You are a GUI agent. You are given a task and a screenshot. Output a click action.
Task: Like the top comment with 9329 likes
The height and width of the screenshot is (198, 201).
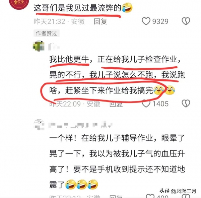(x=146, y=21)
